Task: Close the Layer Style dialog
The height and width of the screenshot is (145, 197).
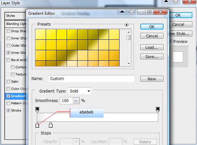Action: 189,2
